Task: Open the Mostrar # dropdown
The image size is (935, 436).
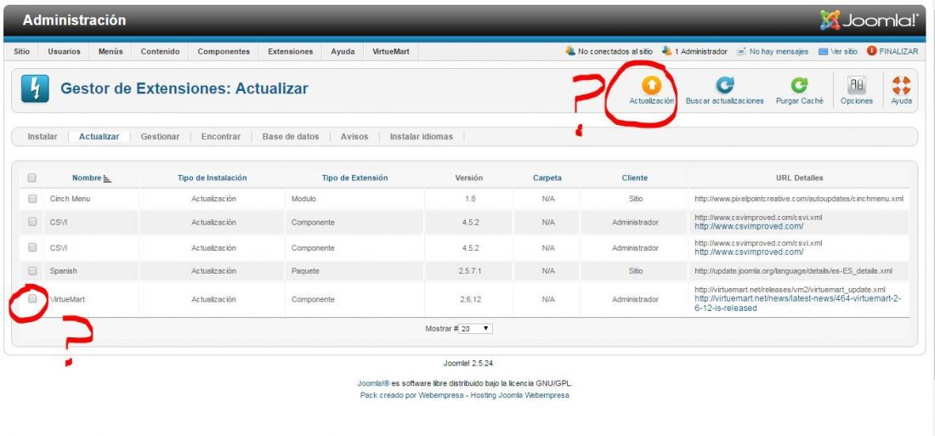Action: click(476, 329)
